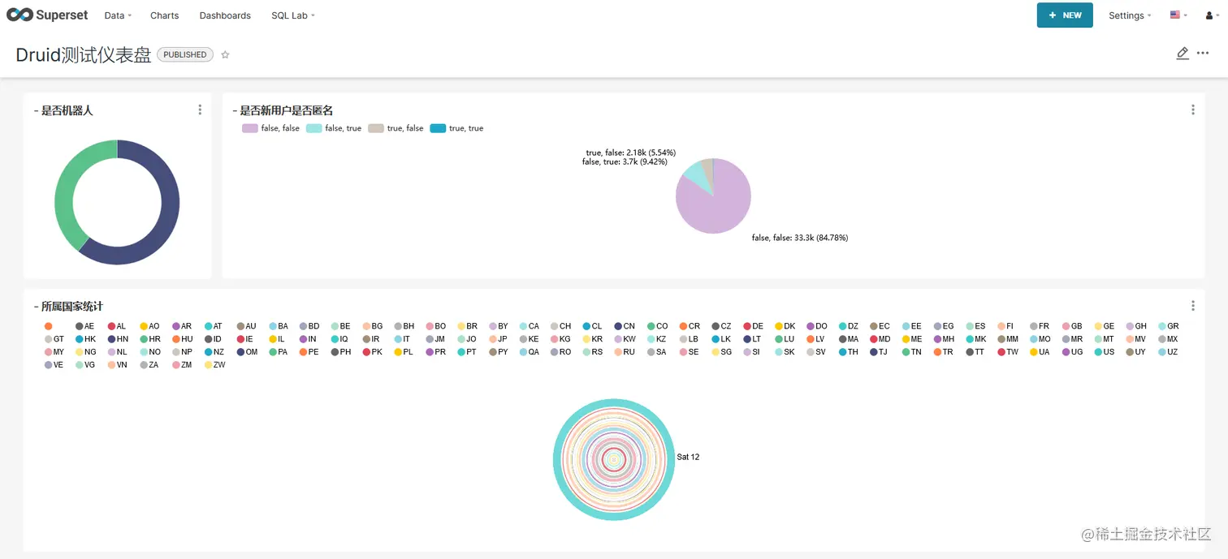The image size is (1228, 559).
Task: Select the GR legend entry
Action: pos(1168,326)
